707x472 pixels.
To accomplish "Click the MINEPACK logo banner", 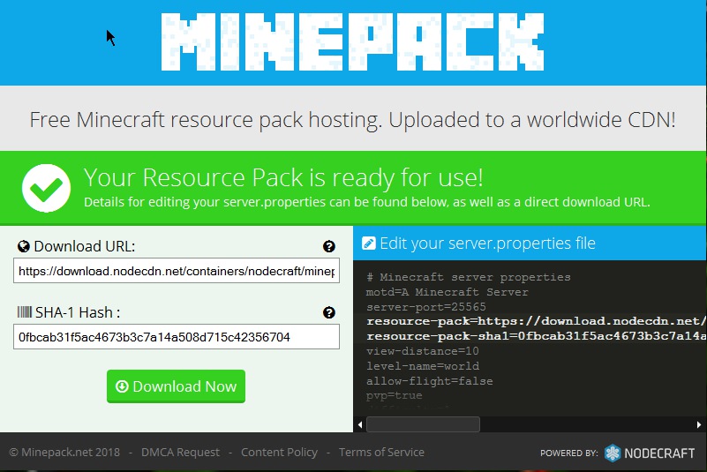I will (352, 42).
